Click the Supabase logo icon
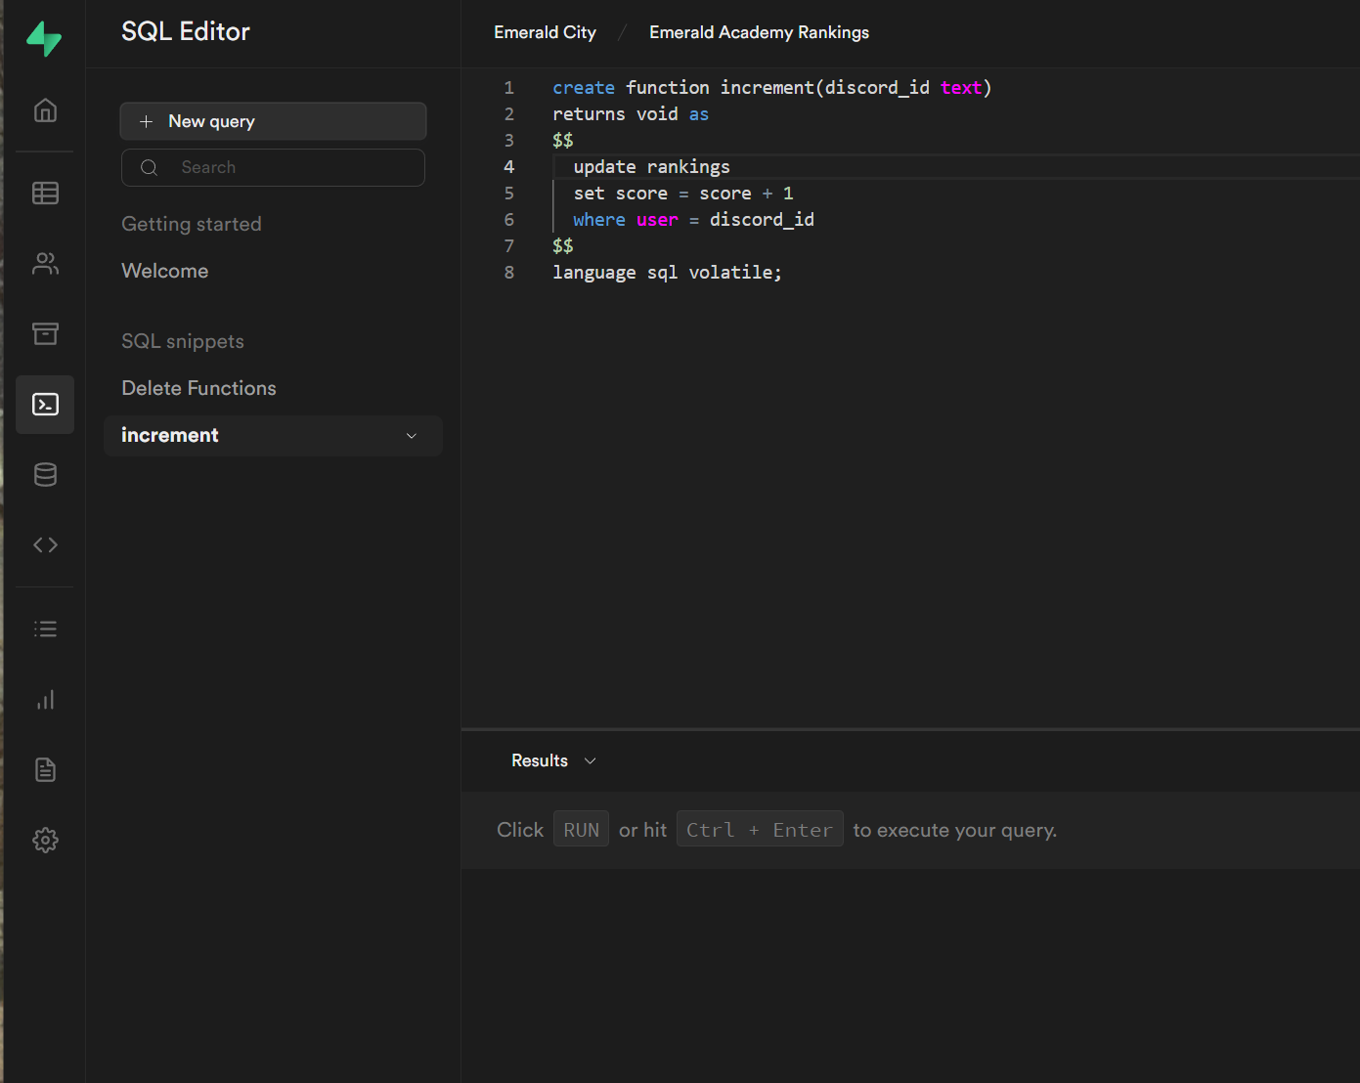The height and width of the screenshot is (1083, 1360). (x=44, y=39)
